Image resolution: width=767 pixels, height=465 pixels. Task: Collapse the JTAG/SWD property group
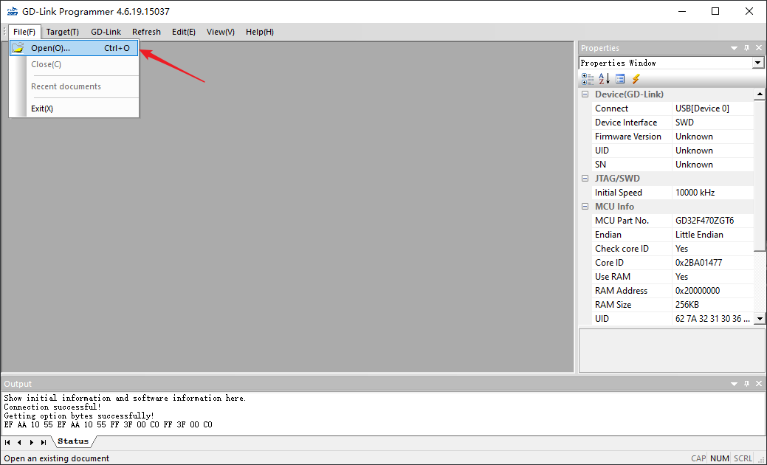click(585, 179)
